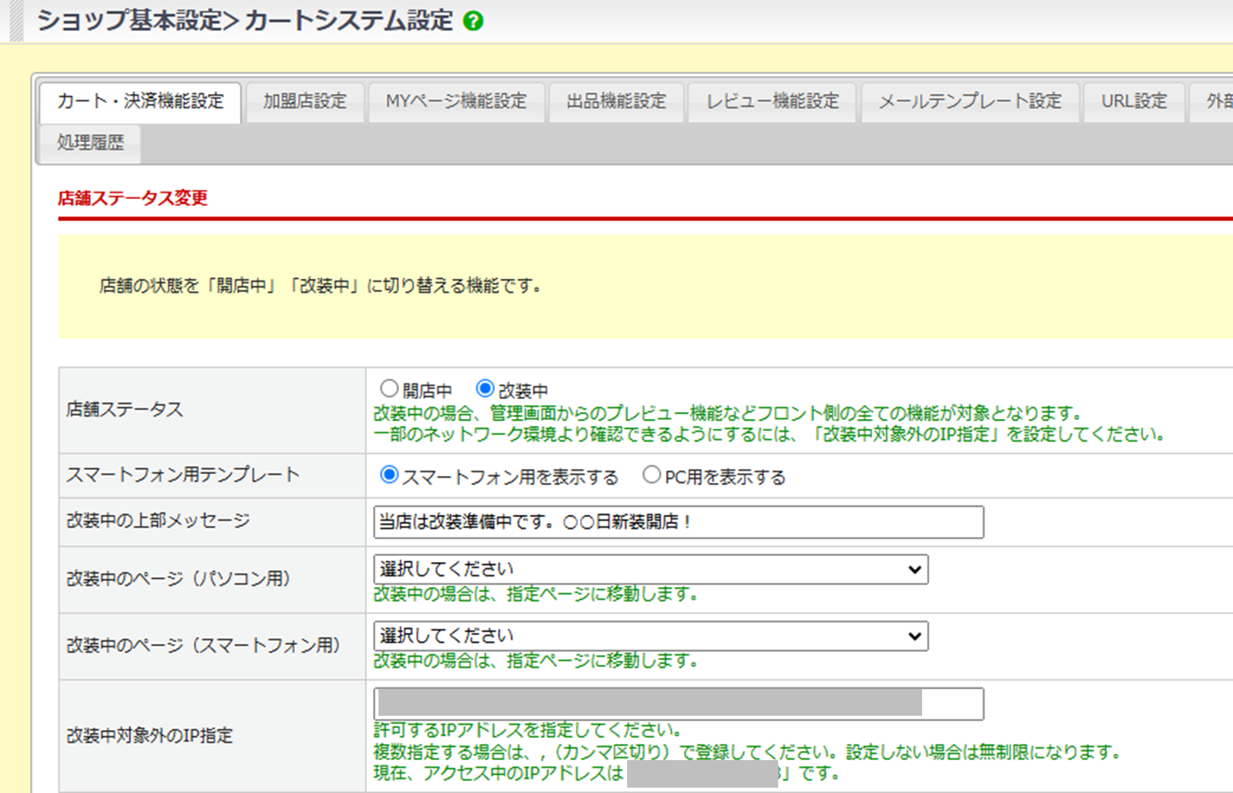Focus the 改装中対象外のIP指定 input field

tap(678, 704)
